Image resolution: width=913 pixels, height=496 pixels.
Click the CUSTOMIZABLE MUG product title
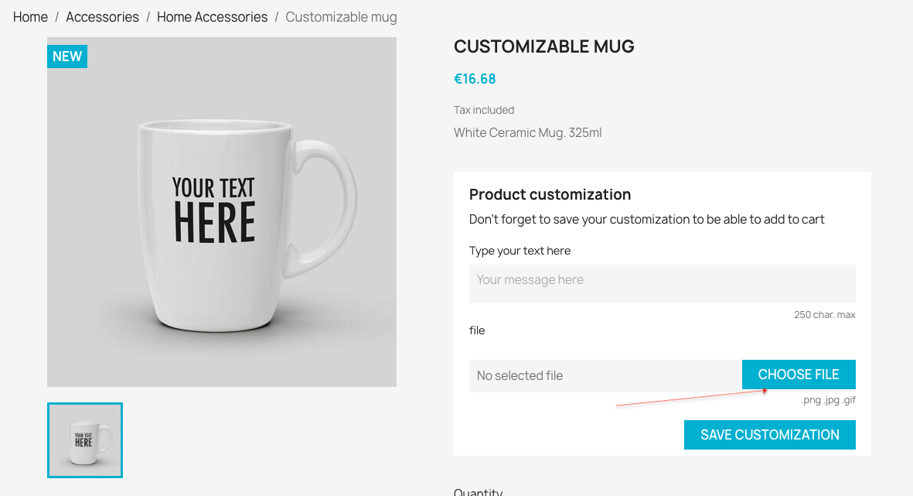pyautogui.click(x=543, y=46)
